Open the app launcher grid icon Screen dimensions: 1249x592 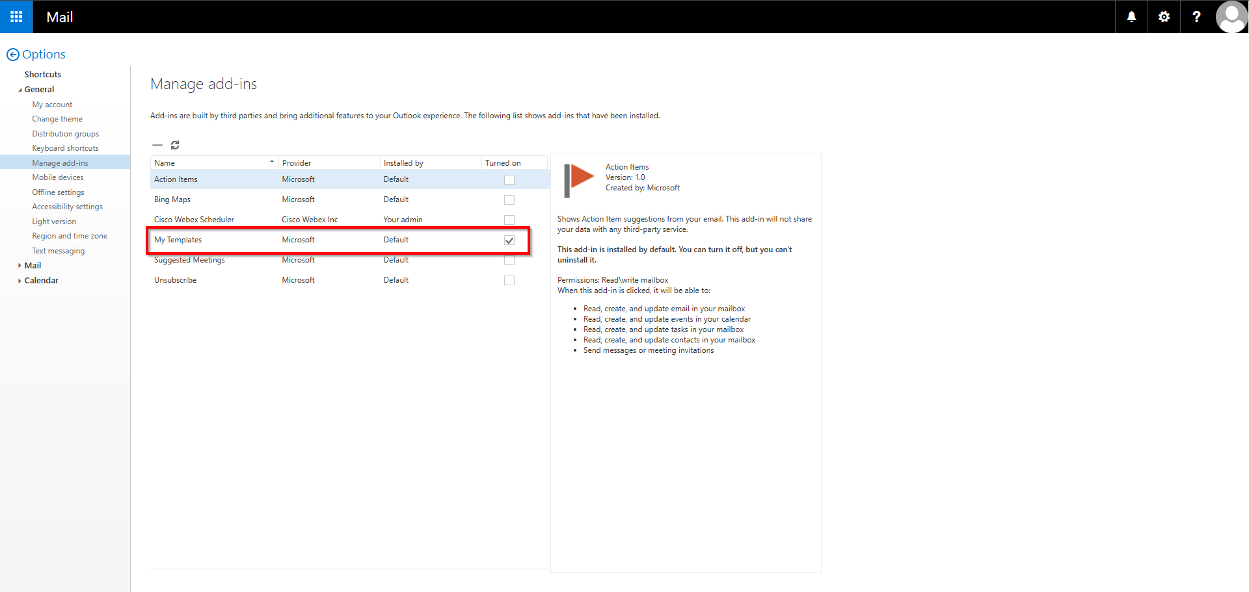[16, 16]
